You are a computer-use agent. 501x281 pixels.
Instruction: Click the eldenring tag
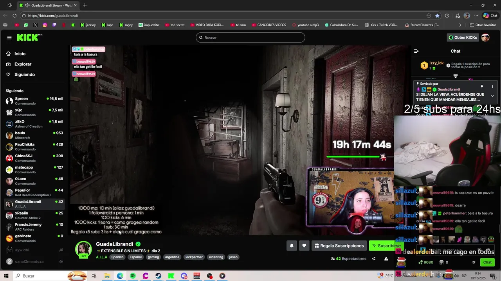(216, 257)
